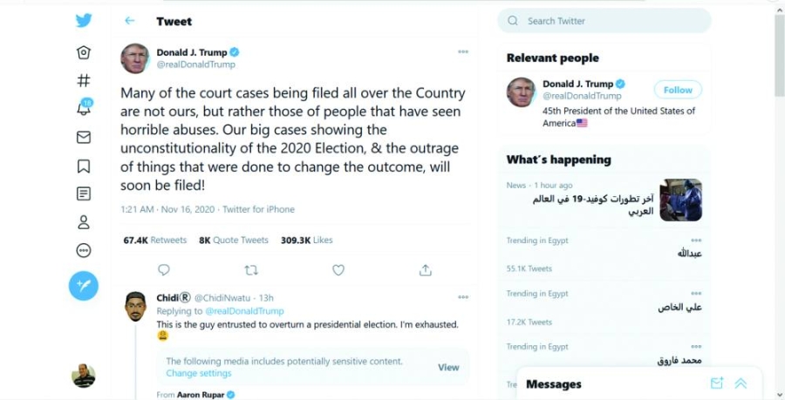Open Messages envelope icon in sidebar
This screenshot has width=785, height=400.
[84, 138]
